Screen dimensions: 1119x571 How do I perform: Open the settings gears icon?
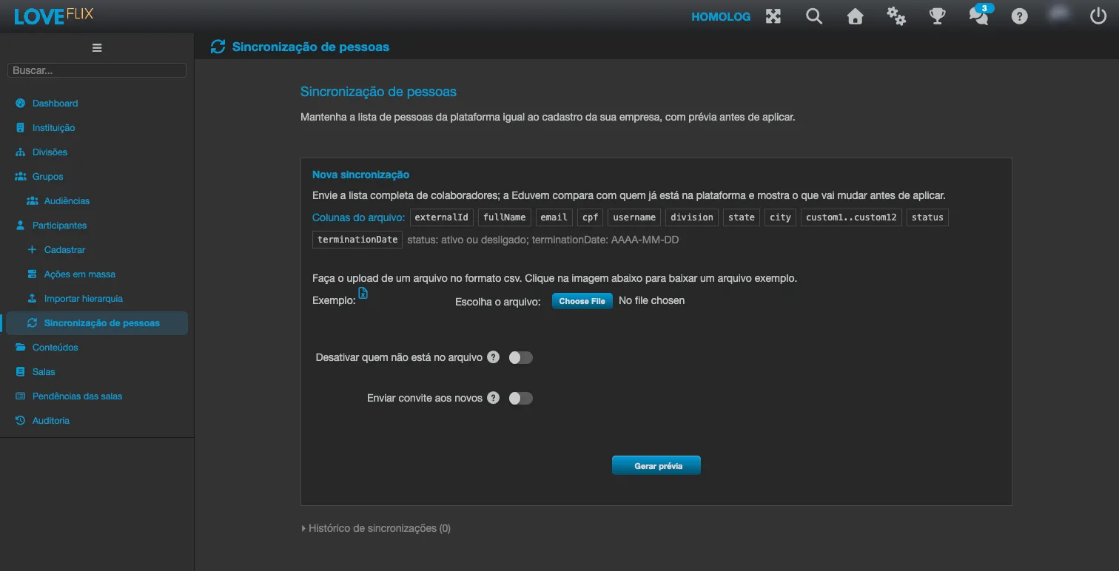pyautogui.click(x=896, y=16)
